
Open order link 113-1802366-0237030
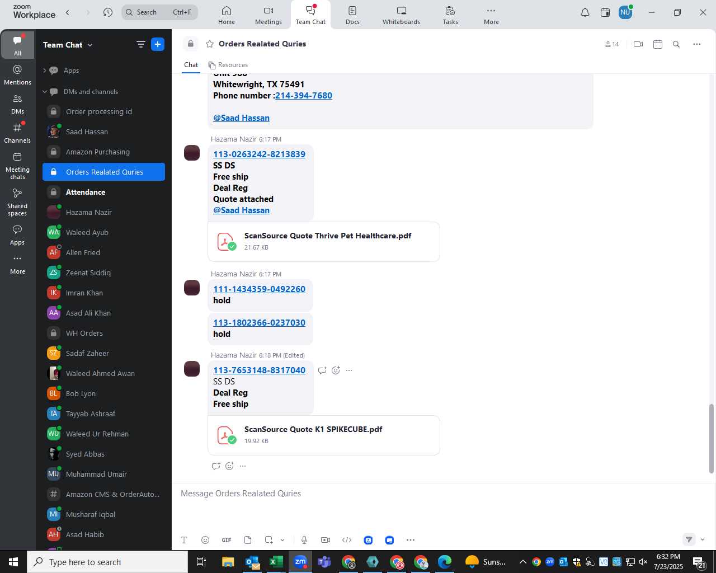pyautogui.click(x=259, y=323)
